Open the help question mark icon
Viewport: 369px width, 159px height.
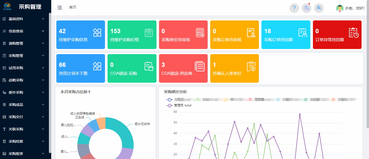tap(294, 8)
